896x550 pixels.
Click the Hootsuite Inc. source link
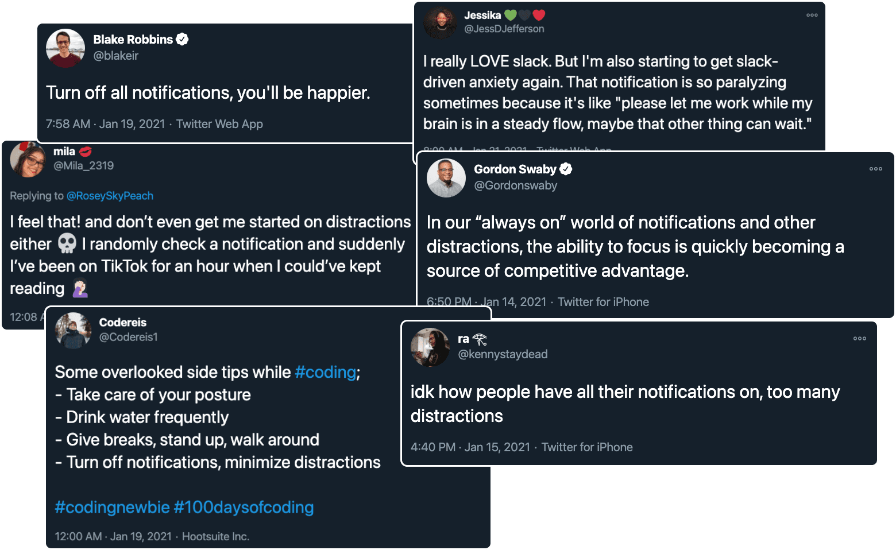[215, 536]
